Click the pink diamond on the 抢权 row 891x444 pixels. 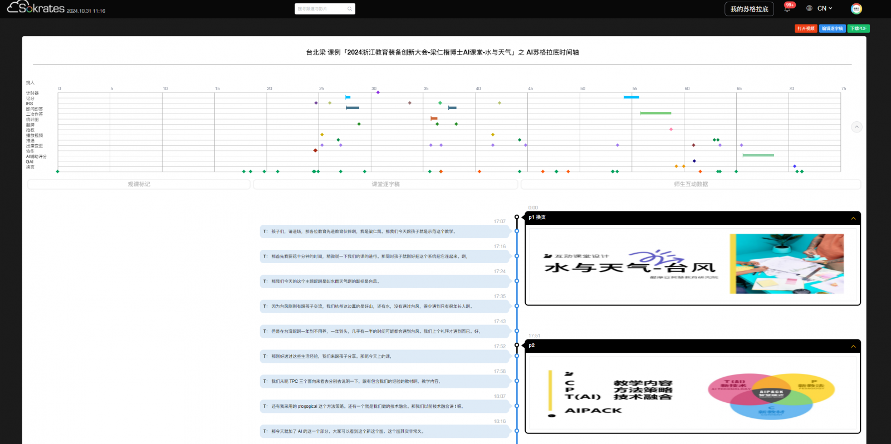click(670, 129)
